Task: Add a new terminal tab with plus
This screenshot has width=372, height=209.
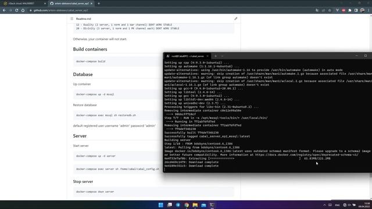Action: (216, 56)
